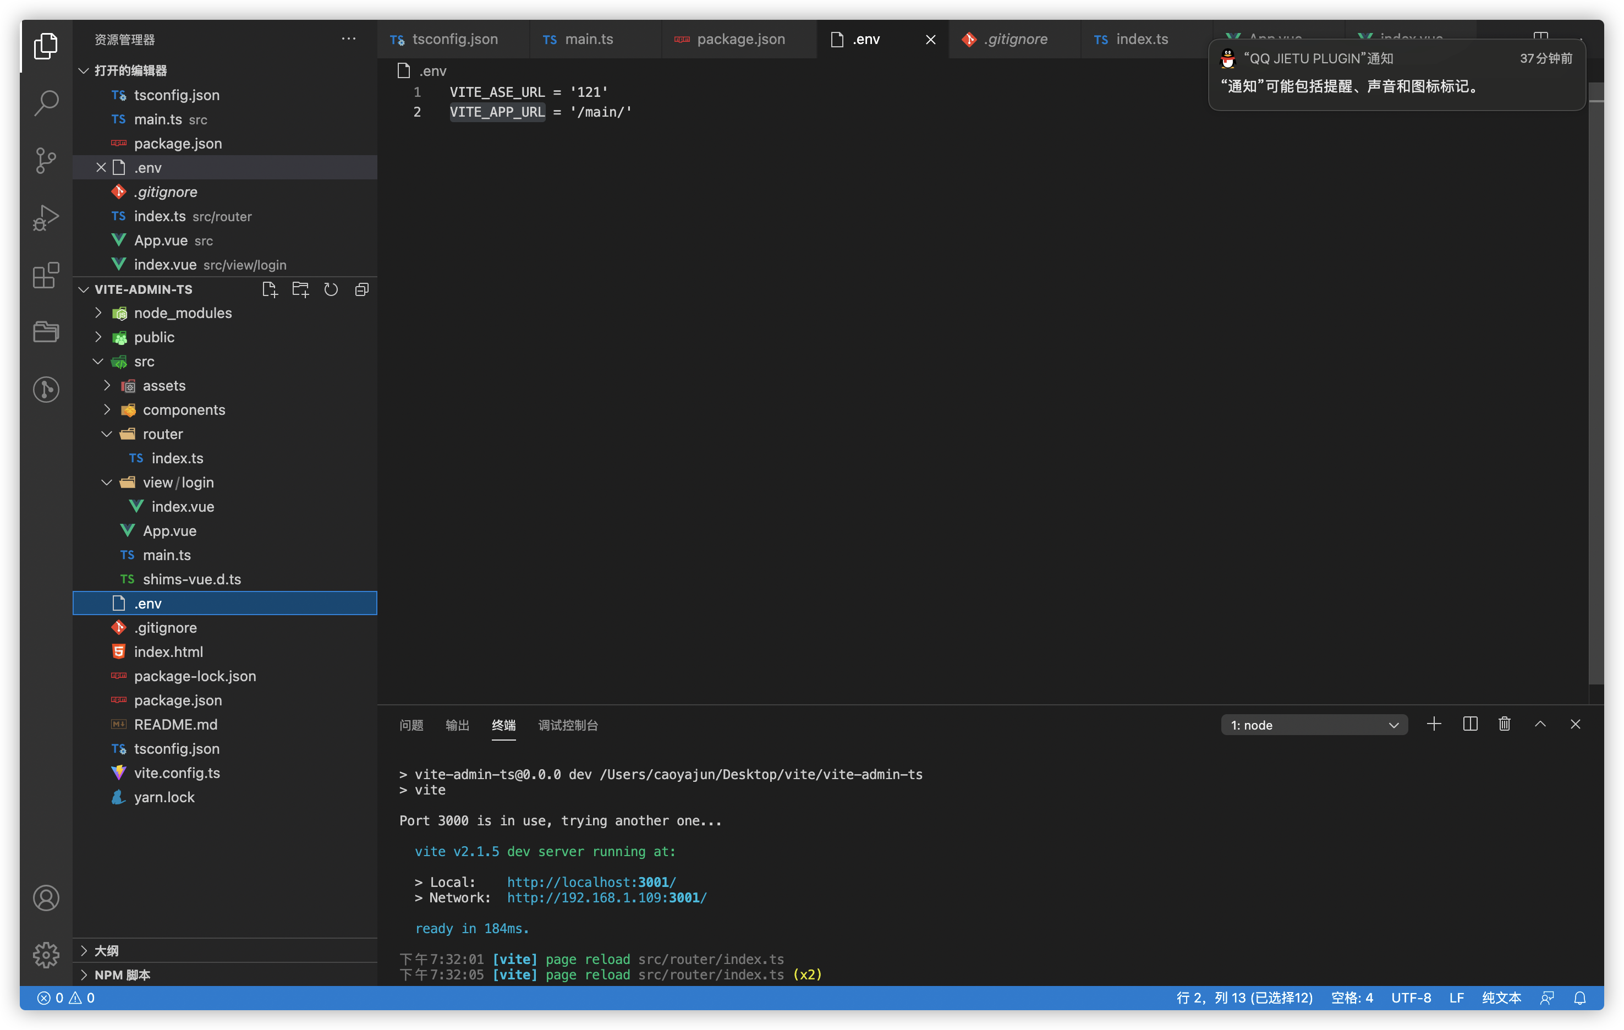Expand the node_modules folder

click(98, 313)
